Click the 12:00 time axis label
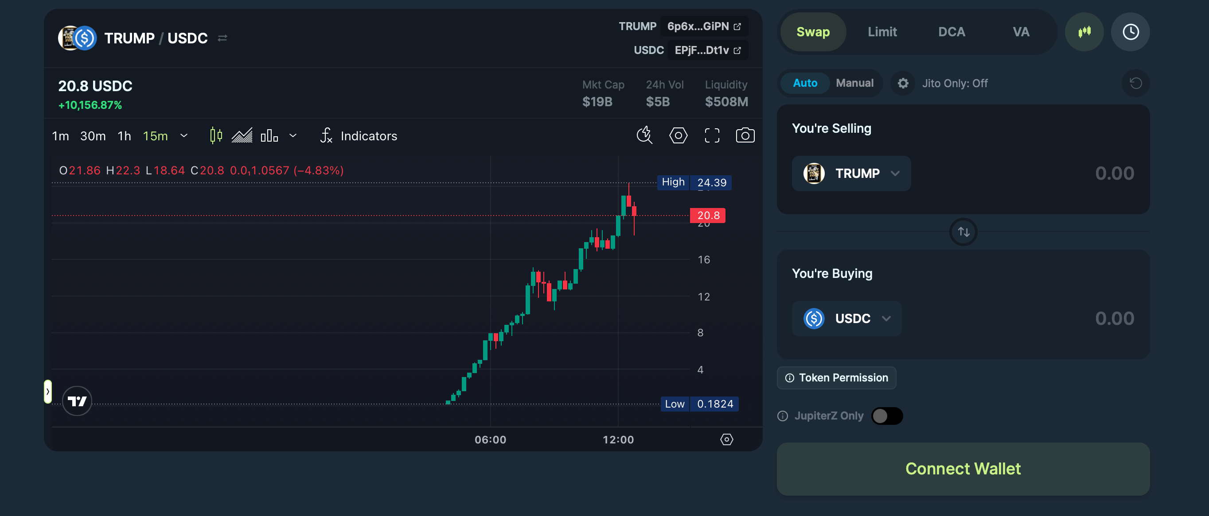Viewport: 1209px width, 516px height. coord(618,439)
